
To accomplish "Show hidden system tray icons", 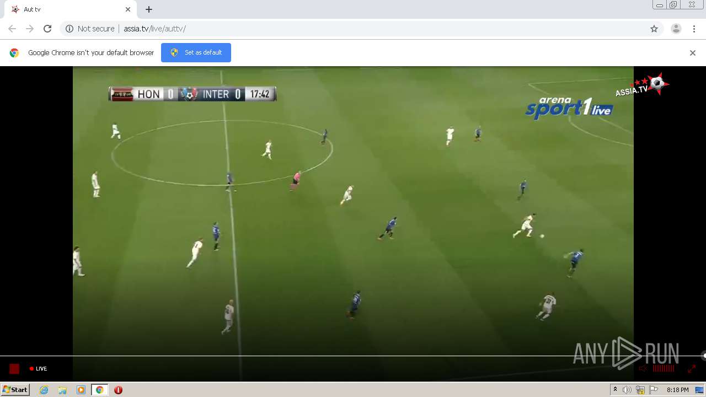I will pos(615,390).
